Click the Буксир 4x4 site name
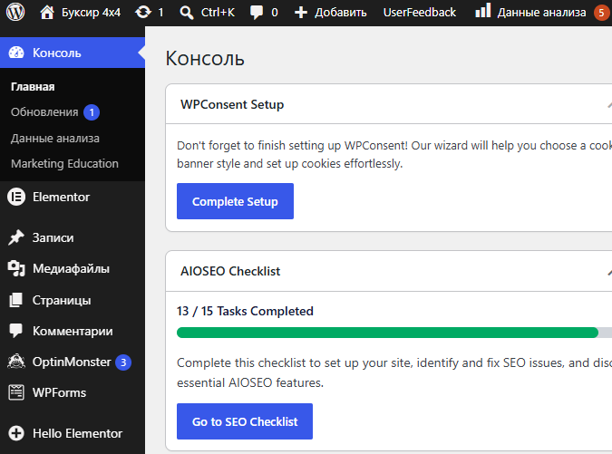 click(91, 13)
